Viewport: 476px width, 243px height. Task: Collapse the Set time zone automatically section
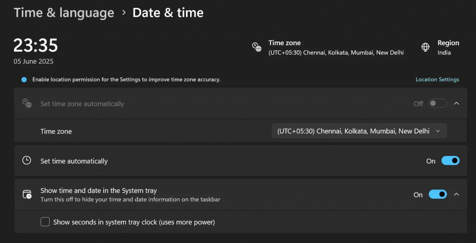(x=456, y=103)
